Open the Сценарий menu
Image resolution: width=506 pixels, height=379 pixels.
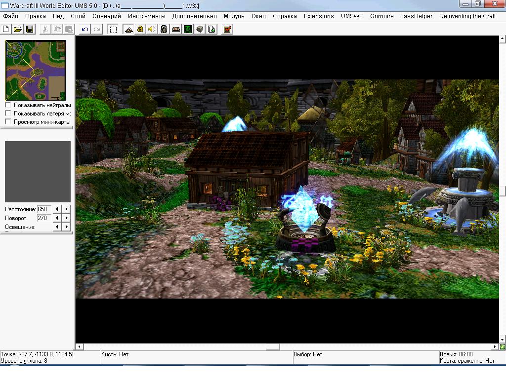pos(107,16)
